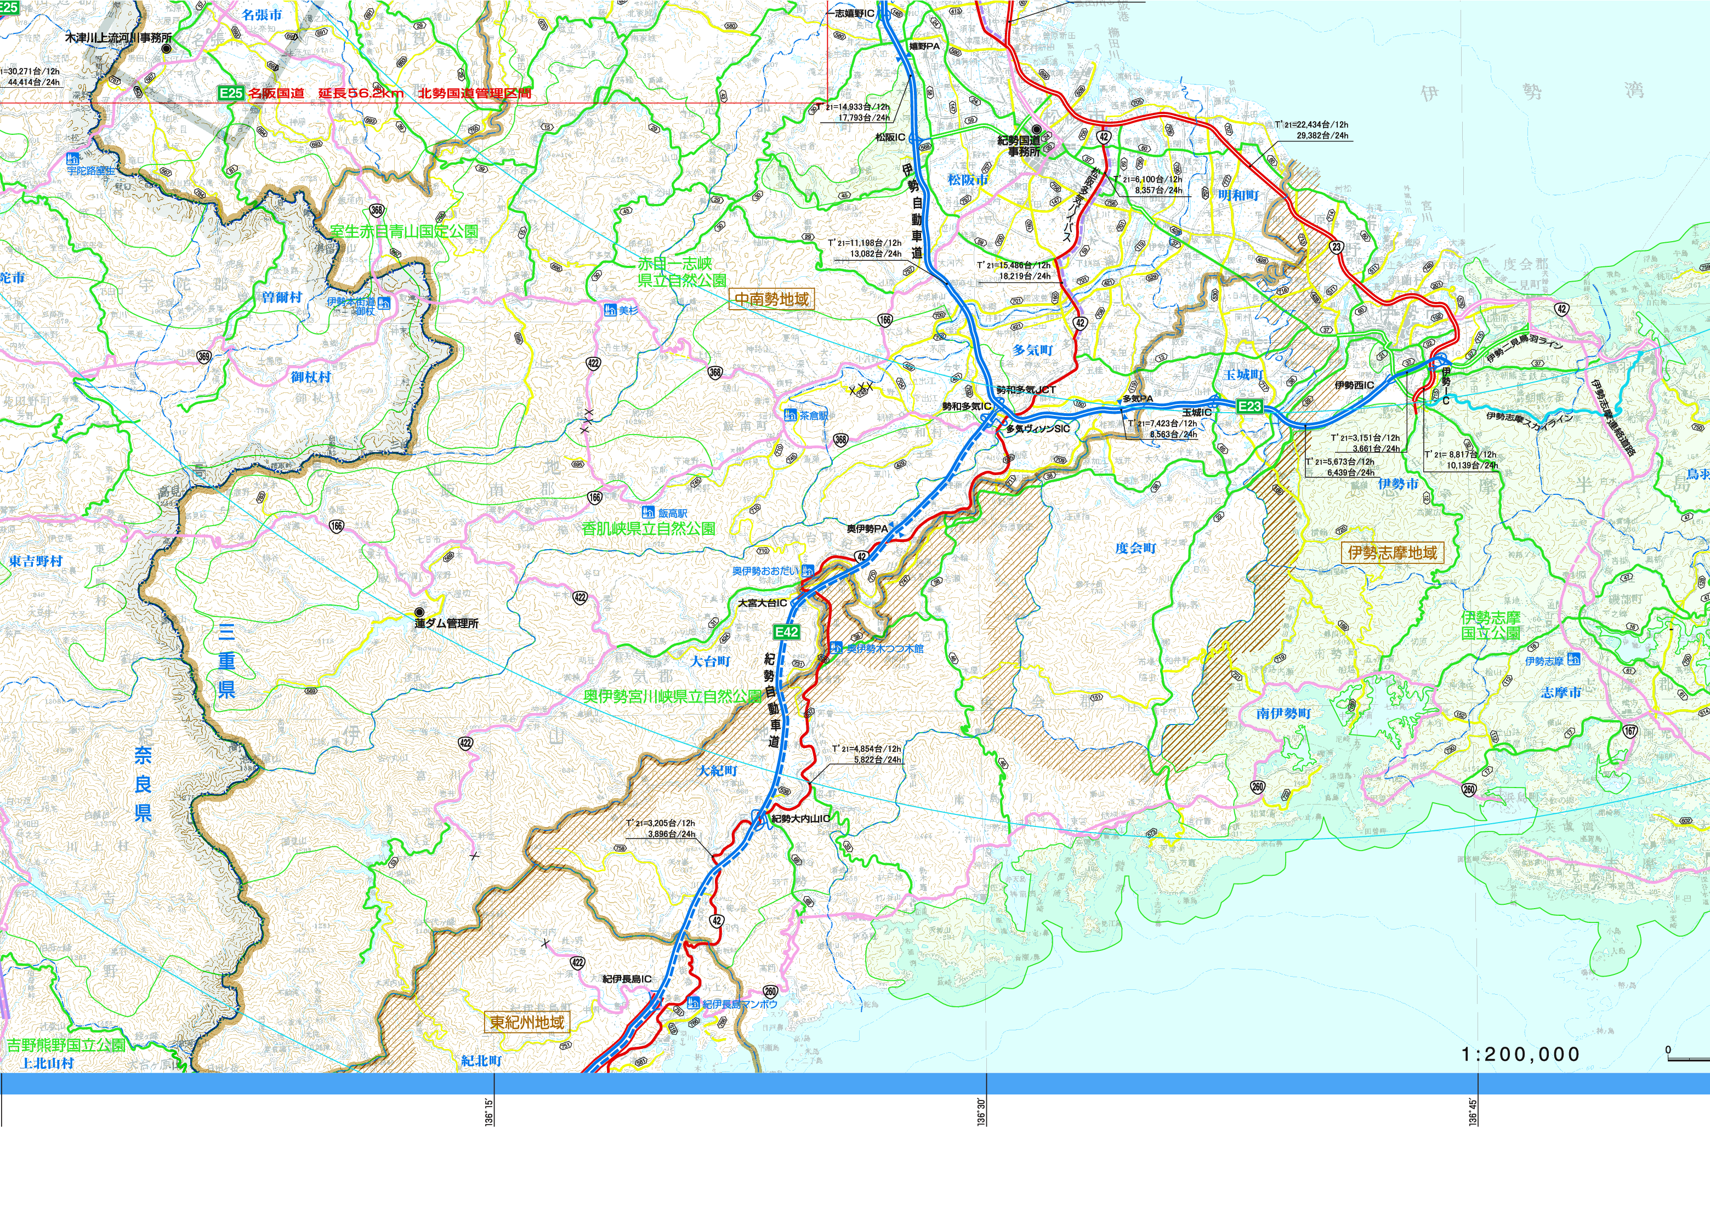
Task: Select the 多気ヴィソンSIC label
Action: 1038,429
